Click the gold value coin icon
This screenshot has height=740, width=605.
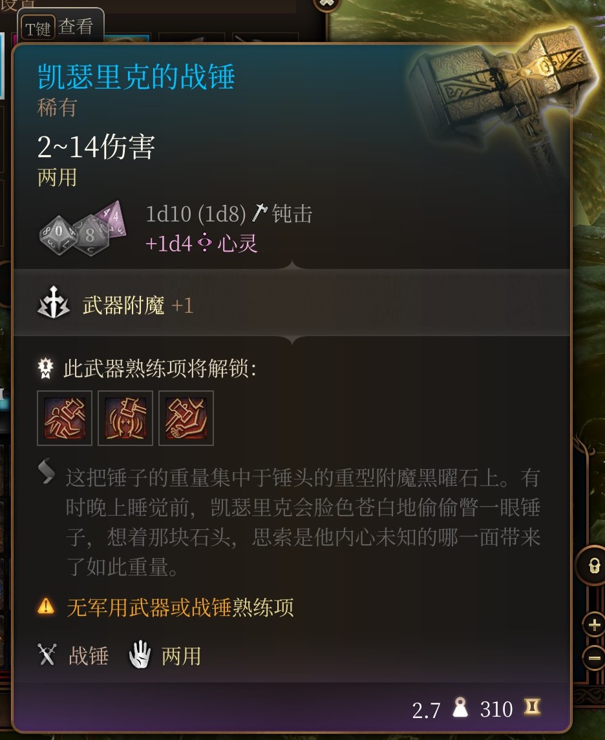532,707
